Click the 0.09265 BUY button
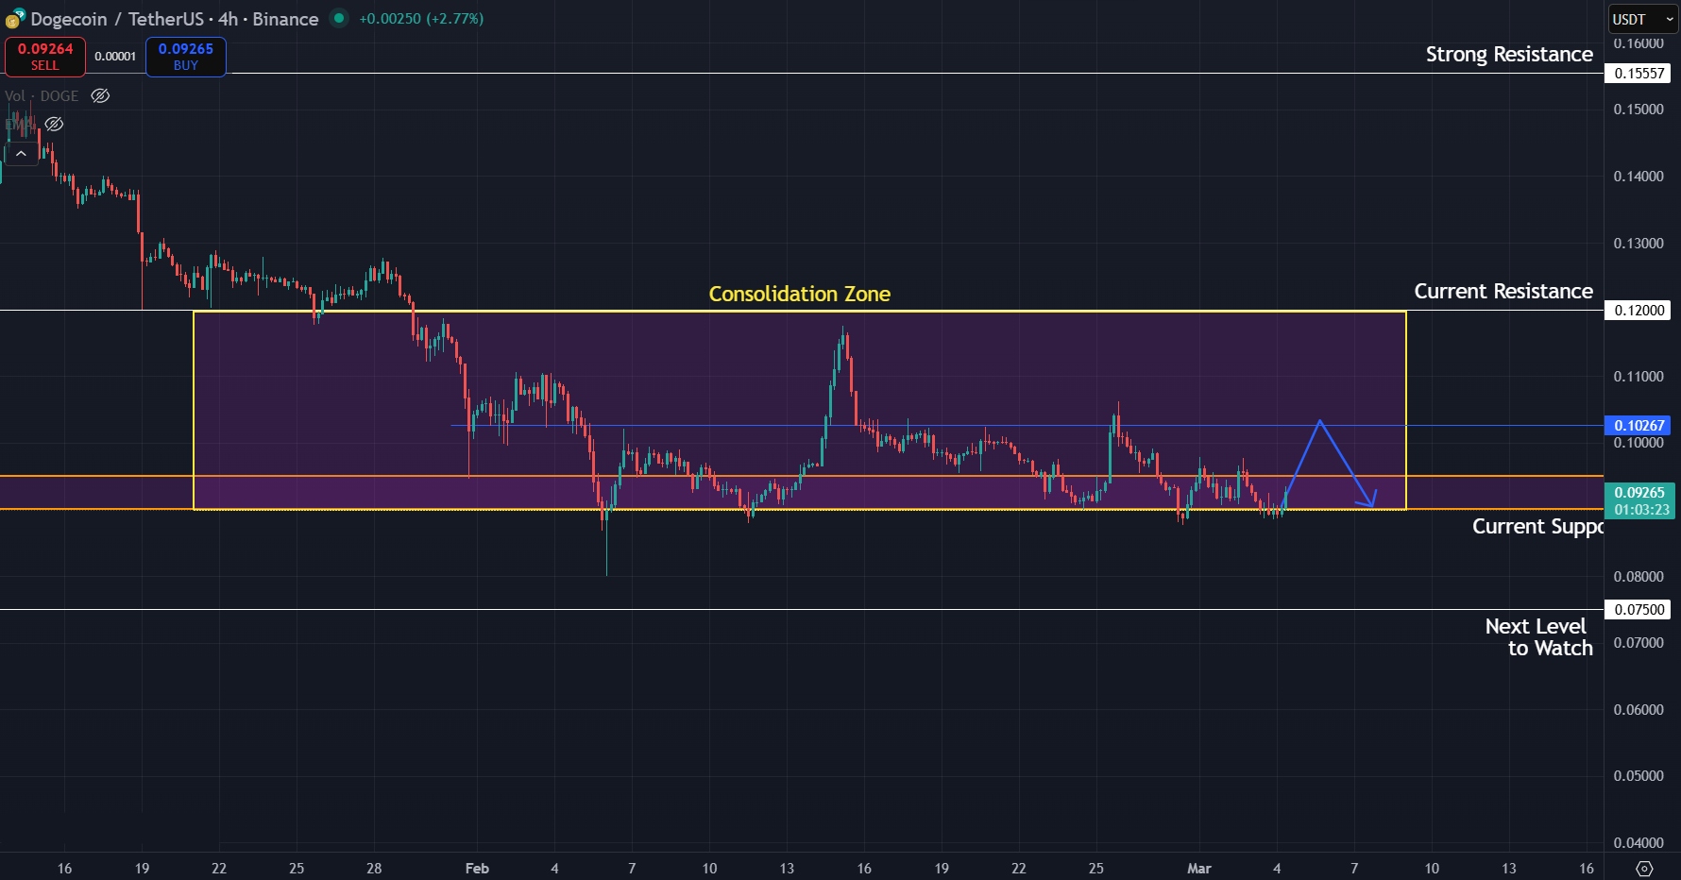 [186, 57]
